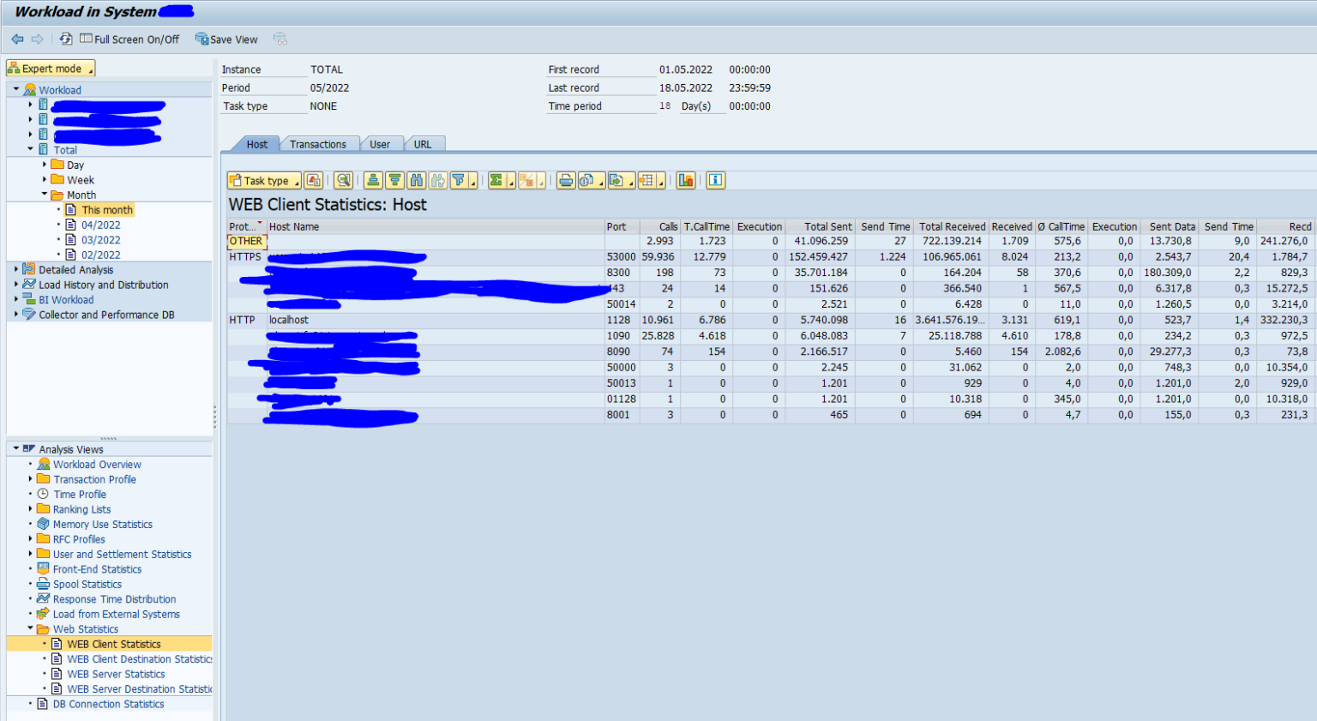The width and height of the screenshot is (1317, 721).
Task: Open the Find (binoculars) search icon
Action: point(417,180)
